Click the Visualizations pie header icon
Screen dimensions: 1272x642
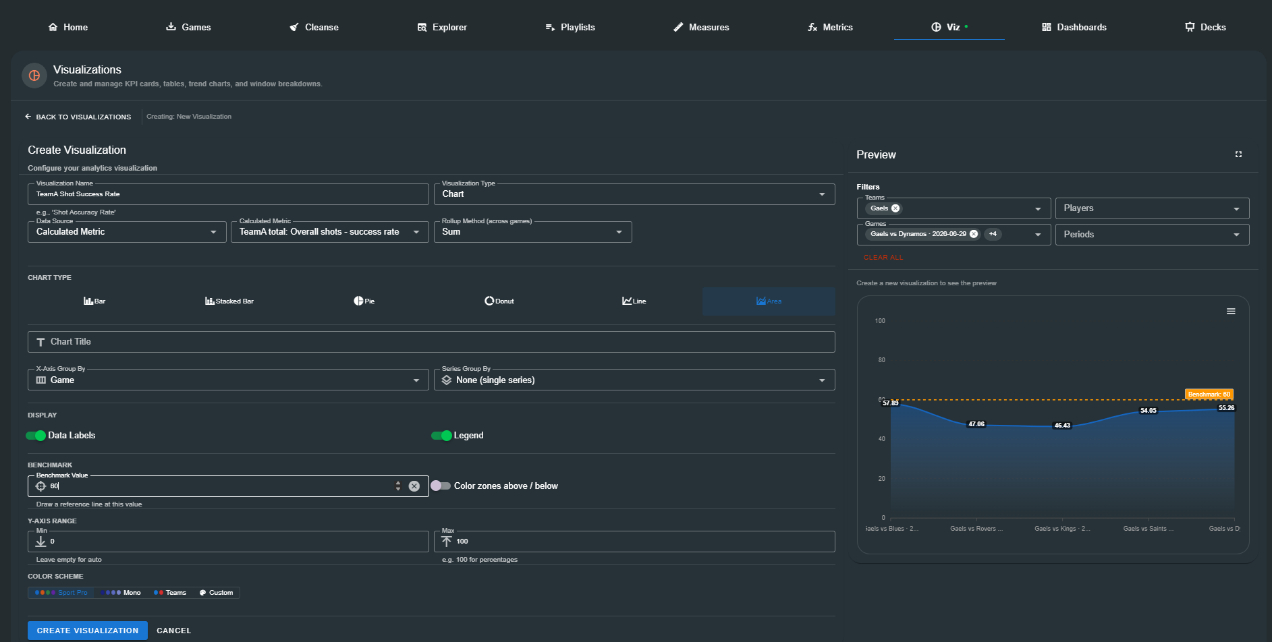(x=34, y=76)
